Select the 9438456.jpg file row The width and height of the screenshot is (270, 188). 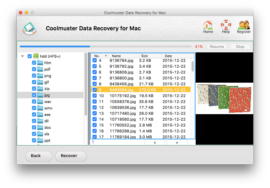(x=140, y=84)
